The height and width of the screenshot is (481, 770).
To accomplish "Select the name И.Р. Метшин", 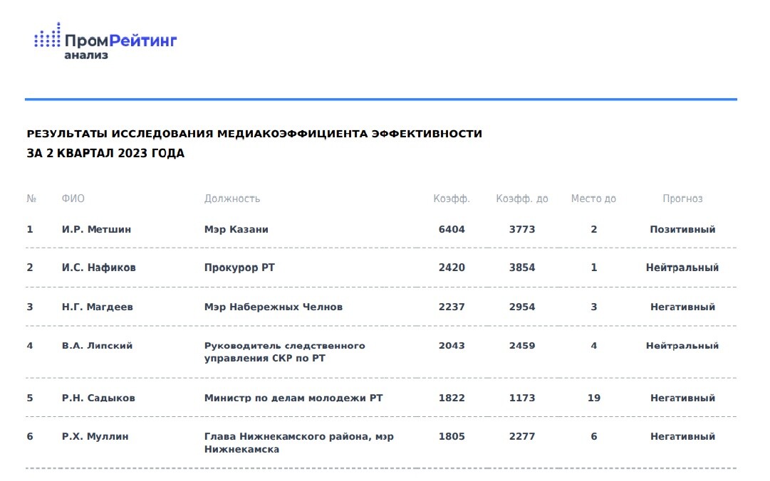I will point(96,229).
